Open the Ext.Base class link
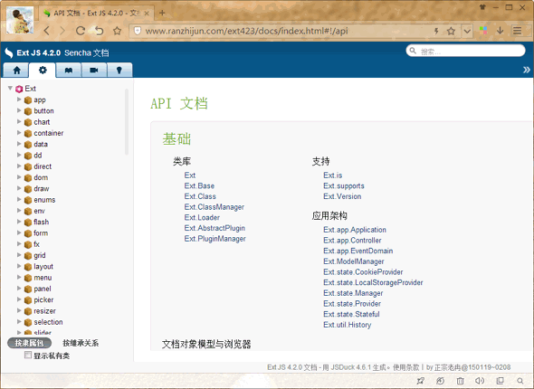The width and height of the screenshot is (534, 389). point(199,185)
